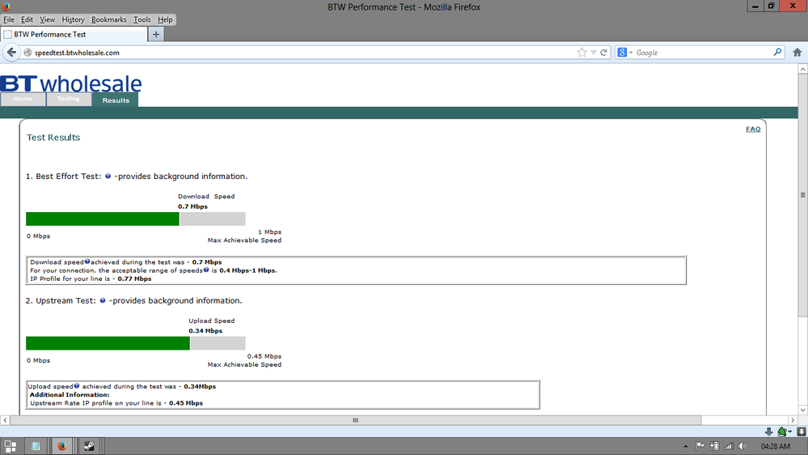Viewport: 808px width, 455px height.
Task: Open the History menu
Action: click(73, 19)
